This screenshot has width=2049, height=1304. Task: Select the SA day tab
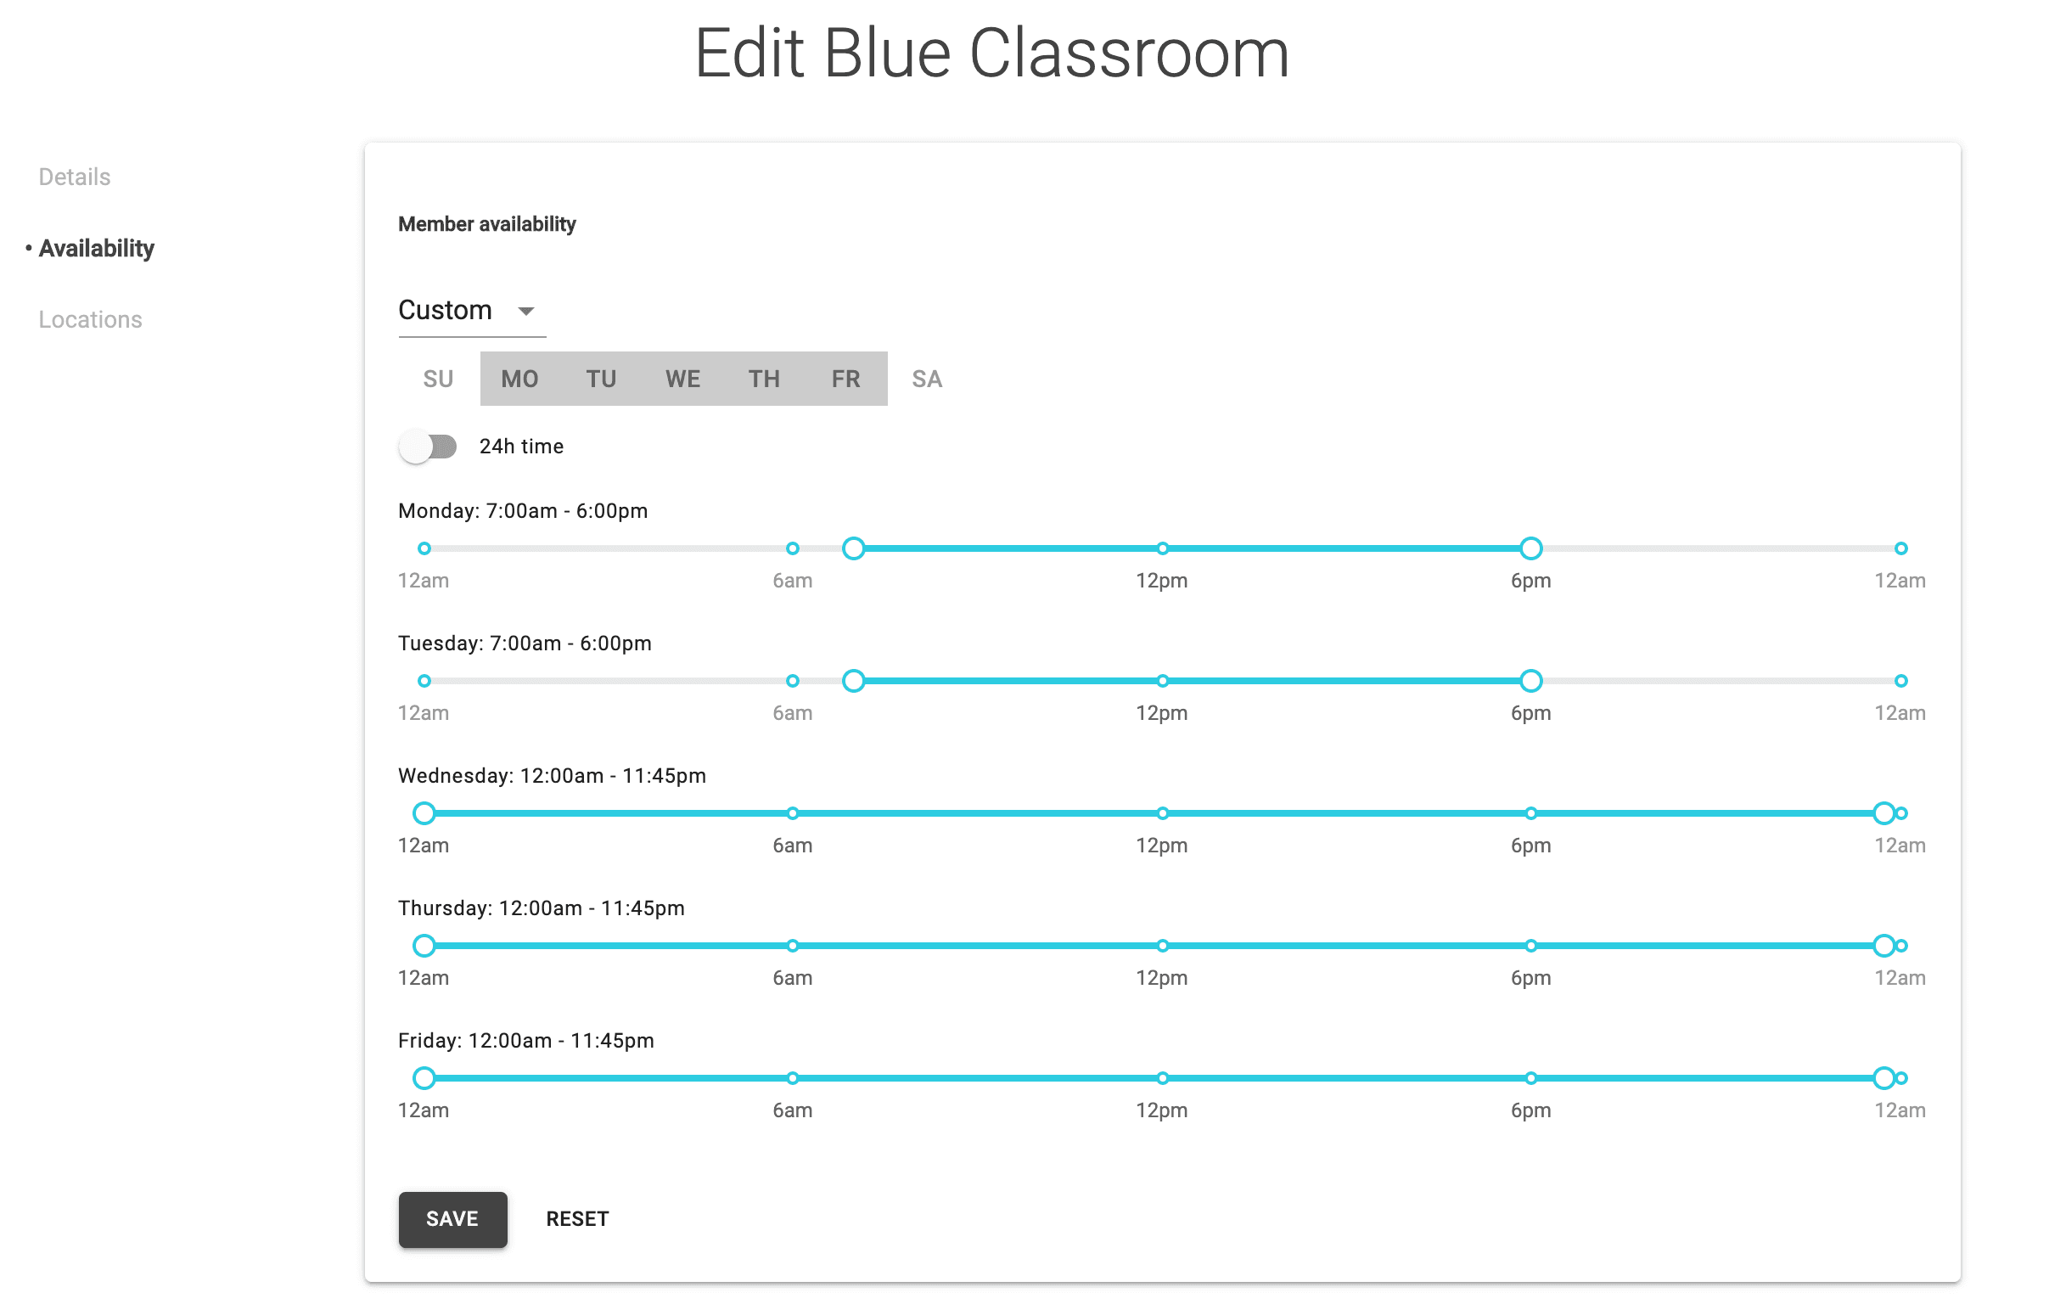coord(929,378)
